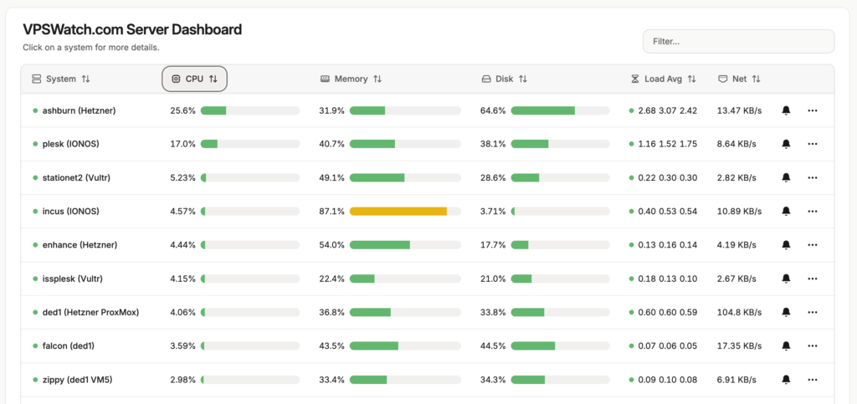This screenshot has width=857, height=404.
Task: Click the bell icon for stationet2 (Vultr)
Action: [786, 177]
